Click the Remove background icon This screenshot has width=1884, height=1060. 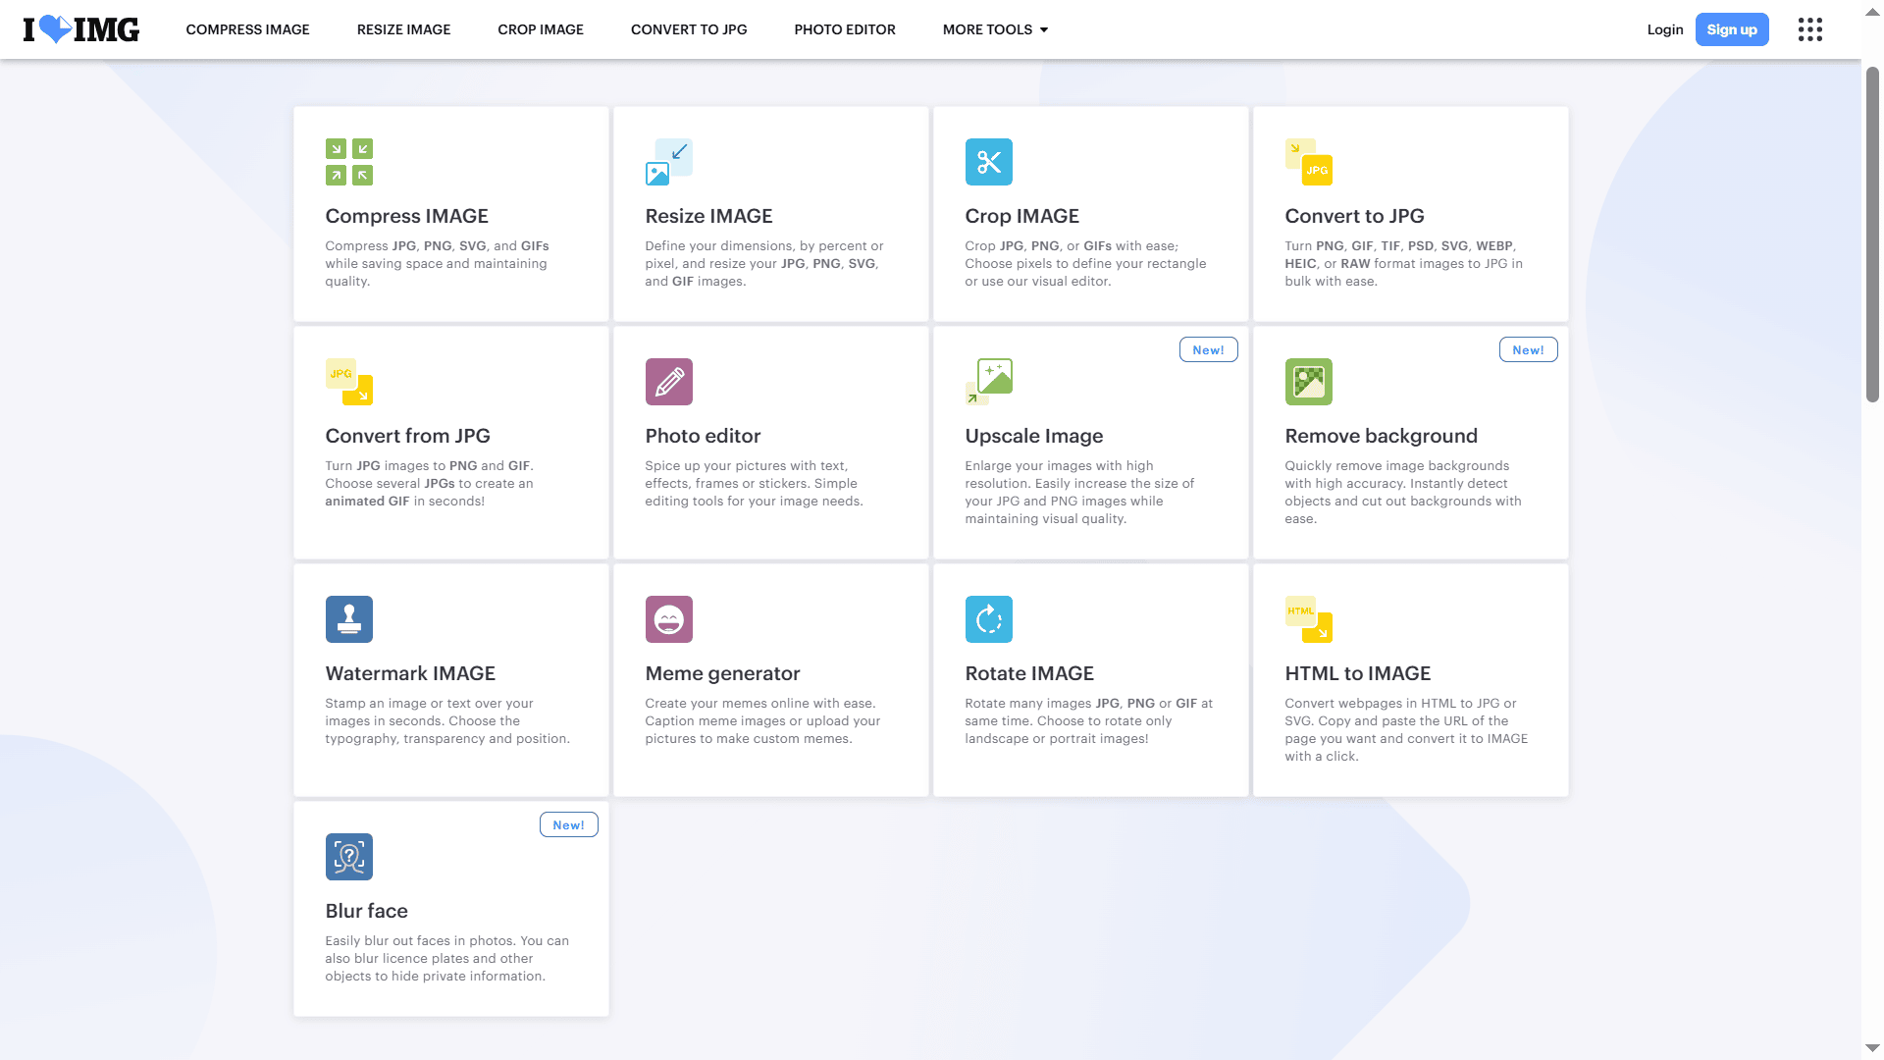click(1308, 382)
